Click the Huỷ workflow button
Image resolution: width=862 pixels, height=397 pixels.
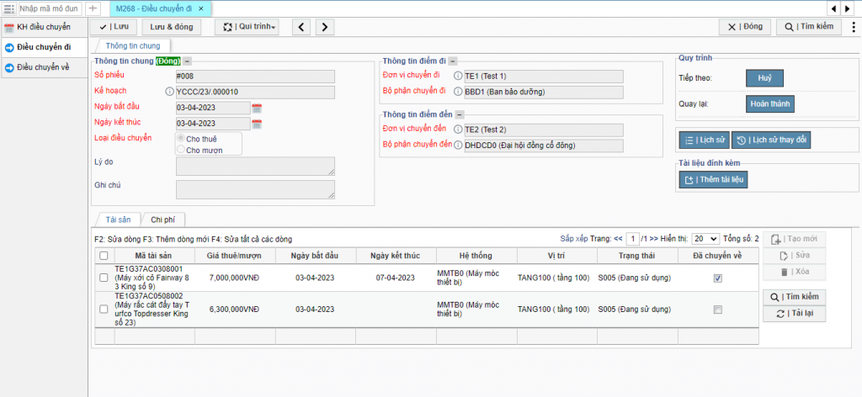[764, 78]
